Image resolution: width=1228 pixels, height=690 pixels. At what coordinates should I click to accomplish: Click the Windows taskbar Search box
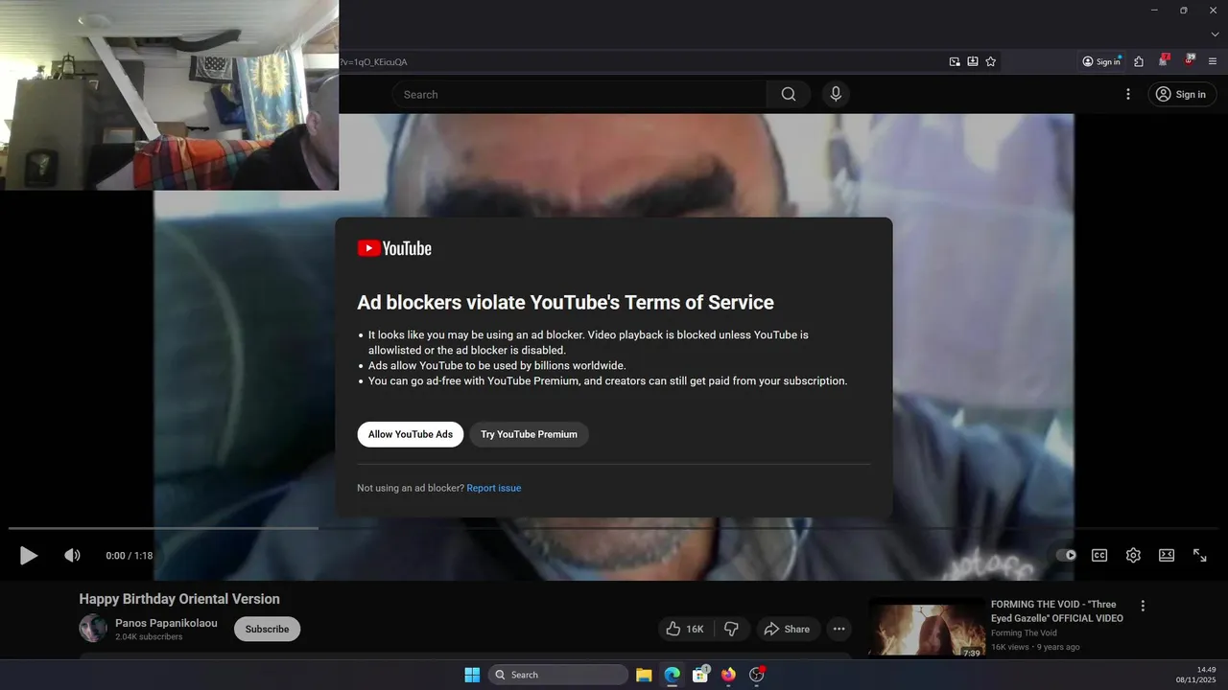558,675
